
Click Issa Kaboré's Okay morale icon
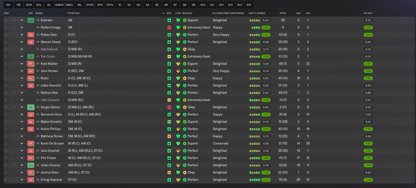coord(185,49)
